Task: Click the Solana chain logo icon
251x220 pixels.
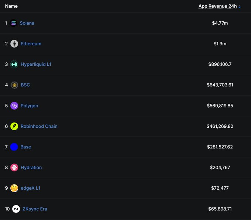Action: coord(13,23)
